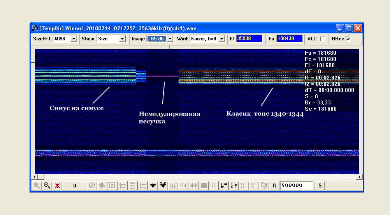This screenshot has height=215, width=390.
Task: Click the horizontal scrollbar right arrow
Action: tap(360, 177)
